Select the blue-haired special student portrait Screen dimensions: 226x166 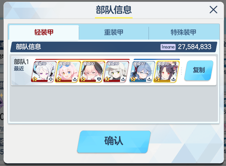tap(142, 72)
